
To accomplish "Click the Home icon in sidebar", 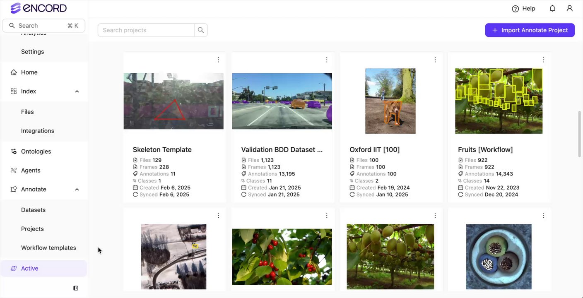I will 14,72.
